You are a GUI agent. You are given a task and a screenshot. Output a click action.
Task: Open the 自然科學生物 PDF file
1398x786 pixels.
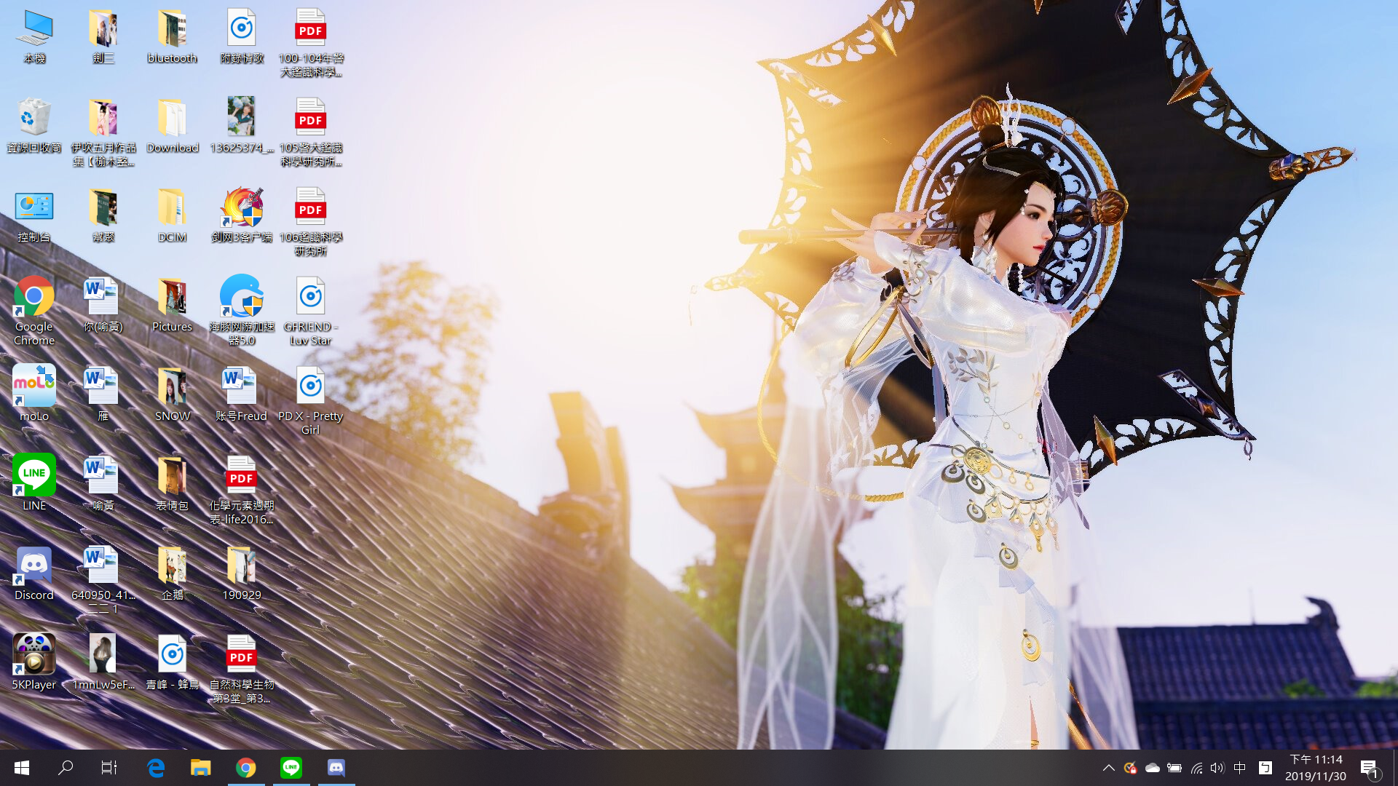click(x=242, y=670)
